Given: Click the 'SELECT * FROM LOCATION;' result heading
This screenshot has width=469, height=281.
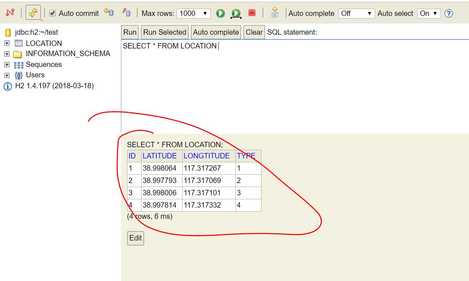Looking at the screenshot, I should pos(175,144).
